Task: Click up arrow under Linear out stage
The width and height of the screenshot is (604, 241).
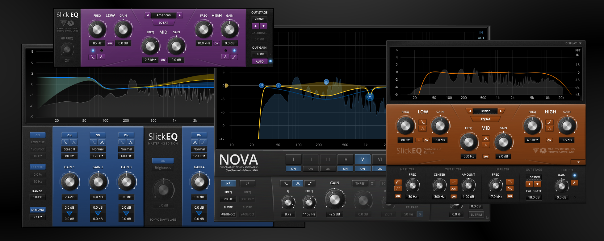Action: click(x=255, y=26)
